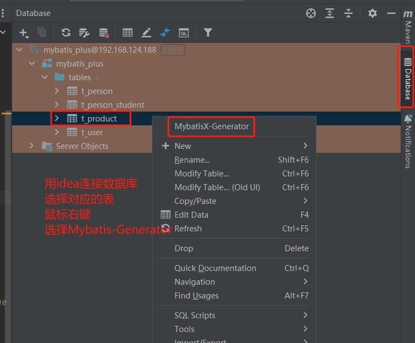
Task: Open the Tools submenu
Action: [234, 329]
